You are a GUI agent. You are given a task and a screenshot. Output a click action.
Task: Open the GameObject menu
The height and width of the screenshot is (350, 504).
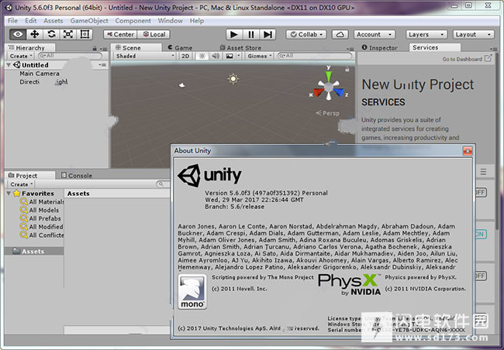[89, 21]
